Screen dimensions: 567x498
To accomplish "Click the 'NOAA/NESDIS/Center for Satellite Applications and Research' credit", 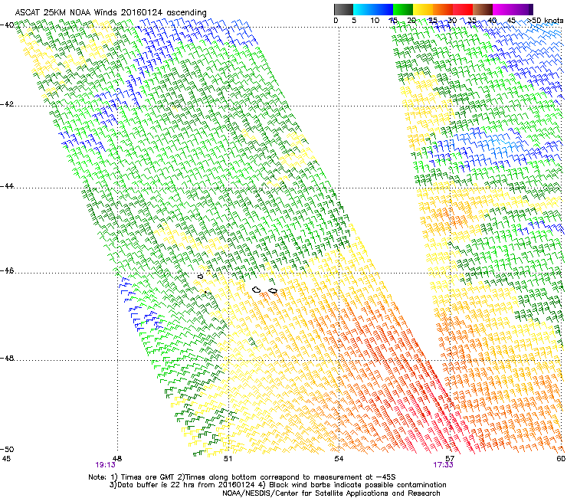I will 331,493.
